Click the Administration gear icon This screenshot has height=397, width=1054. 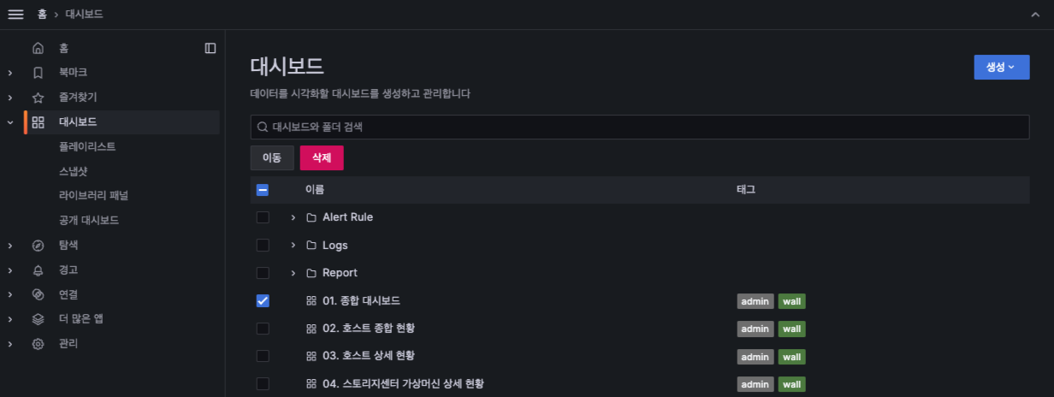tap(38, 344)
